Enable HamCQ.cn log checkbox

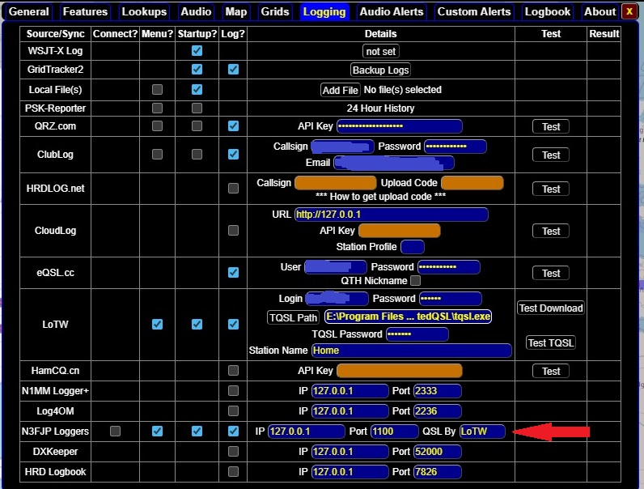click(233, 370)
